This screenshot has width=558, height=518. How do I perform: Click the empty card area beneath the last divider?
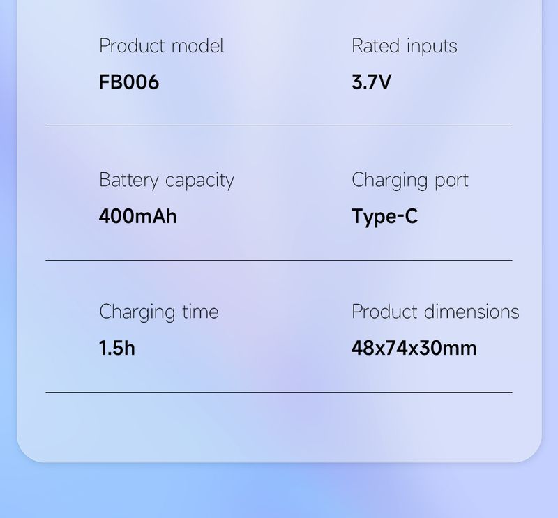click(x=279, y=425)
